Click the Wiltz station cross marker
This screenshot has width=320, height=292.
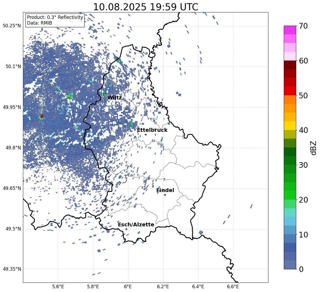point(116,102)
